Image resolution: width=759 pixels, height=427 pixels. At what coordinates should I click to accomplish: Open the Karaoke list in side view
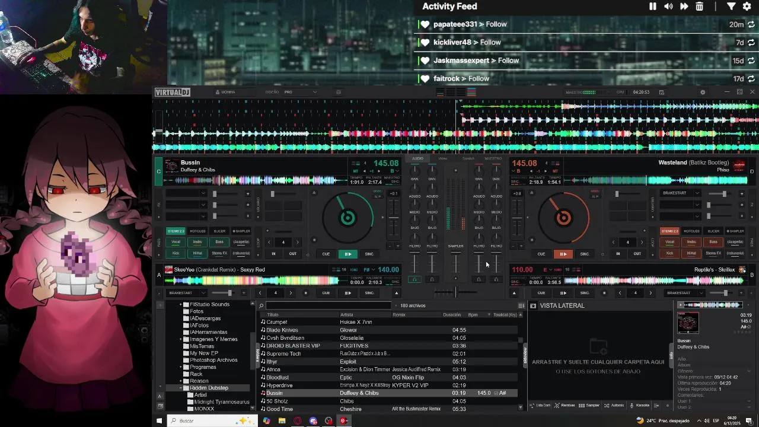point(639,406)
